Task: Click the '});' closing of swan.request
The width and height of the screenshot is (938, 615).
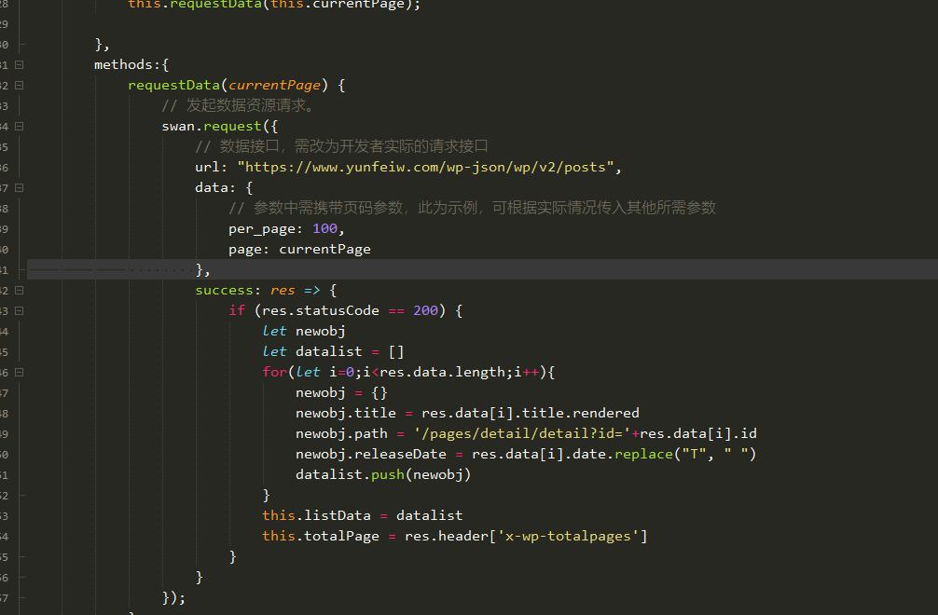Action: point(173,597)
